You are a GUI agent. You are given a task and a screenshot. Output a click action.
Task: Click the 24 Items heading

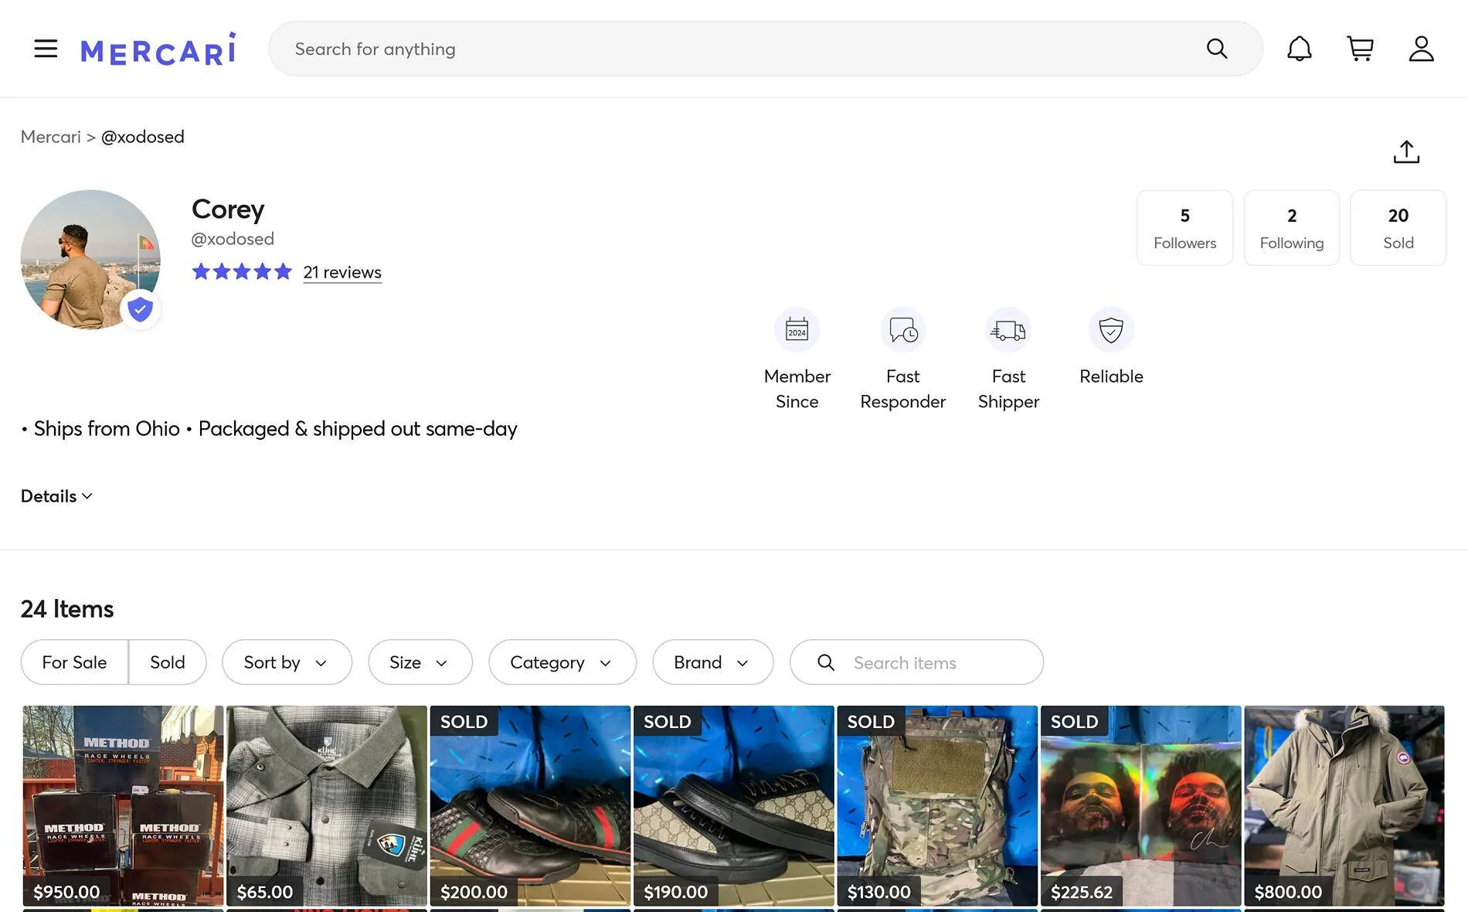(67, 609)
